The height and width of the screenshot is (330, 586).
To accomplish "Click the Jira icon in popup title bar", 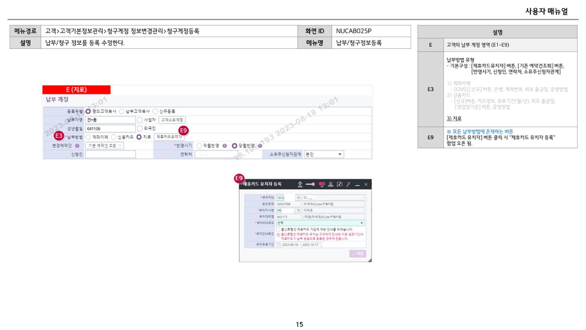I will tap(300, 185).
